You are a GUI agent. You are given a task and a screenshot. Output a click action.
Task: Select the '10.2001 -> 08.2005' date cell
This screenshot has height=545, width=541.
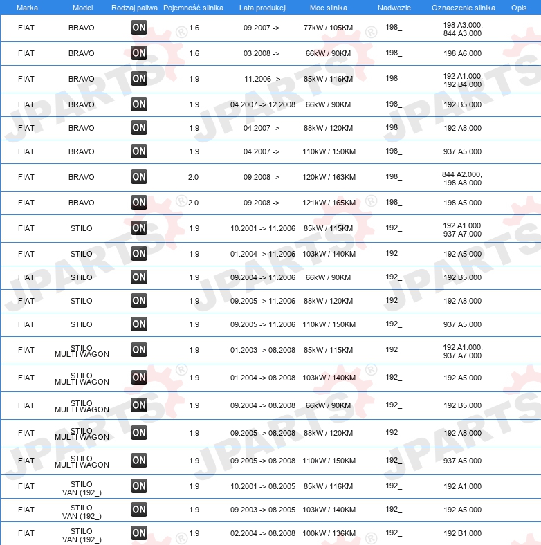(263, 486)
